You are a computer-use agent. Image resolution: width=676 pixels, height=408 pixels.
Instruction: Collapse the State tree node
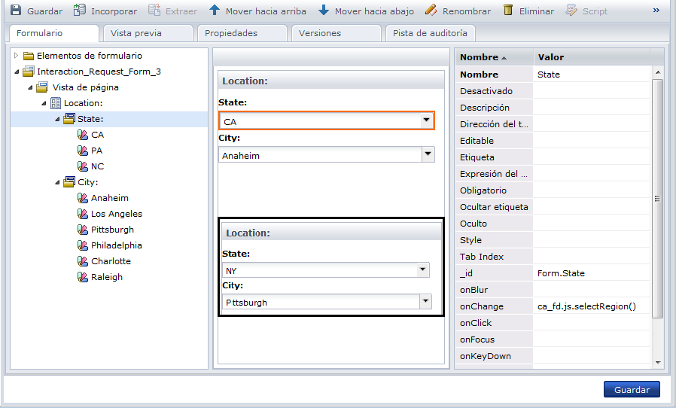pos(57,119)
